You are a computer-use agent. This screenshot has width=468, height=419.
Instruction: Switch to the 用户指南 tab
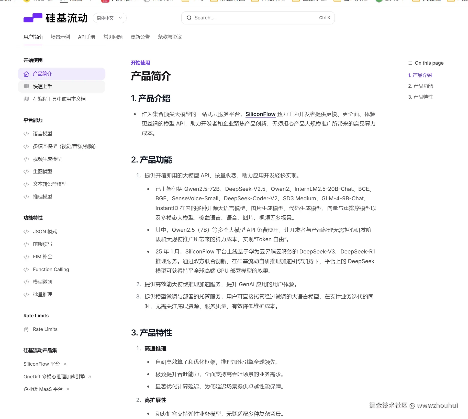[33, 37]
